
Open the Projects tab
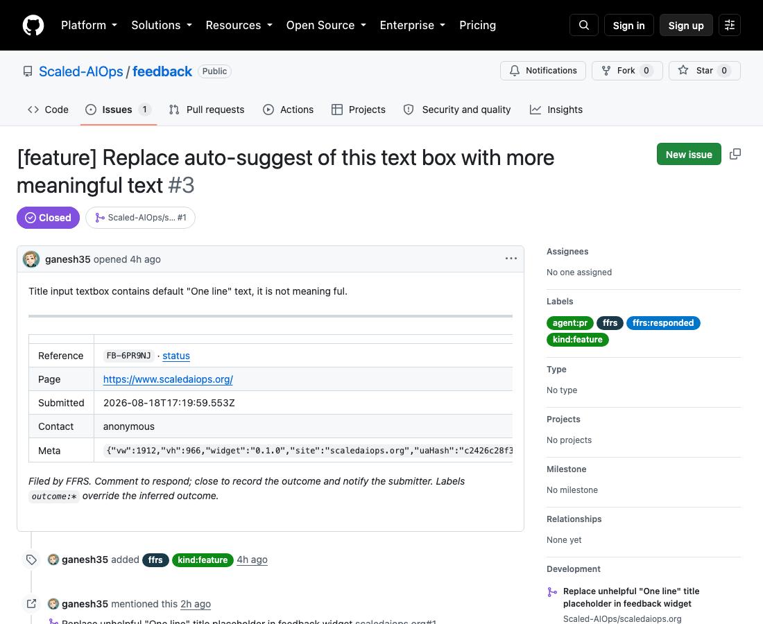359,110
